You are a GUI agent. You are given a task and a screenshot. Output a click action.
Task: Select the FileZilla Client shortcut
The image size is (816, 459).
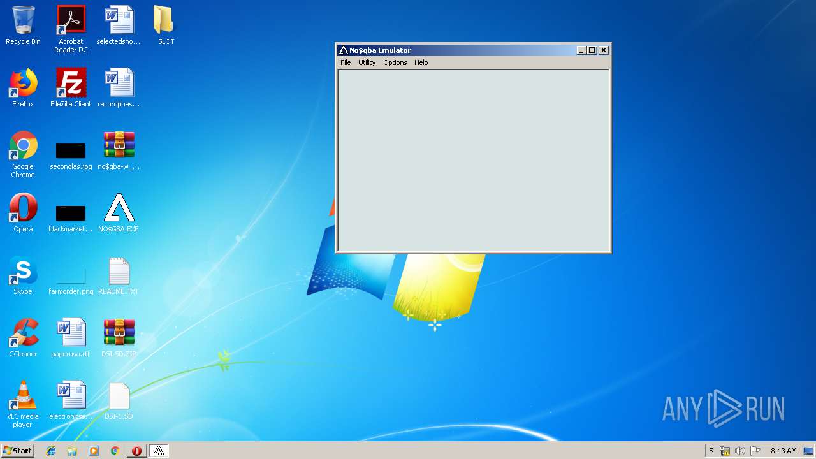pyautogui.click(x=71, y=88)
